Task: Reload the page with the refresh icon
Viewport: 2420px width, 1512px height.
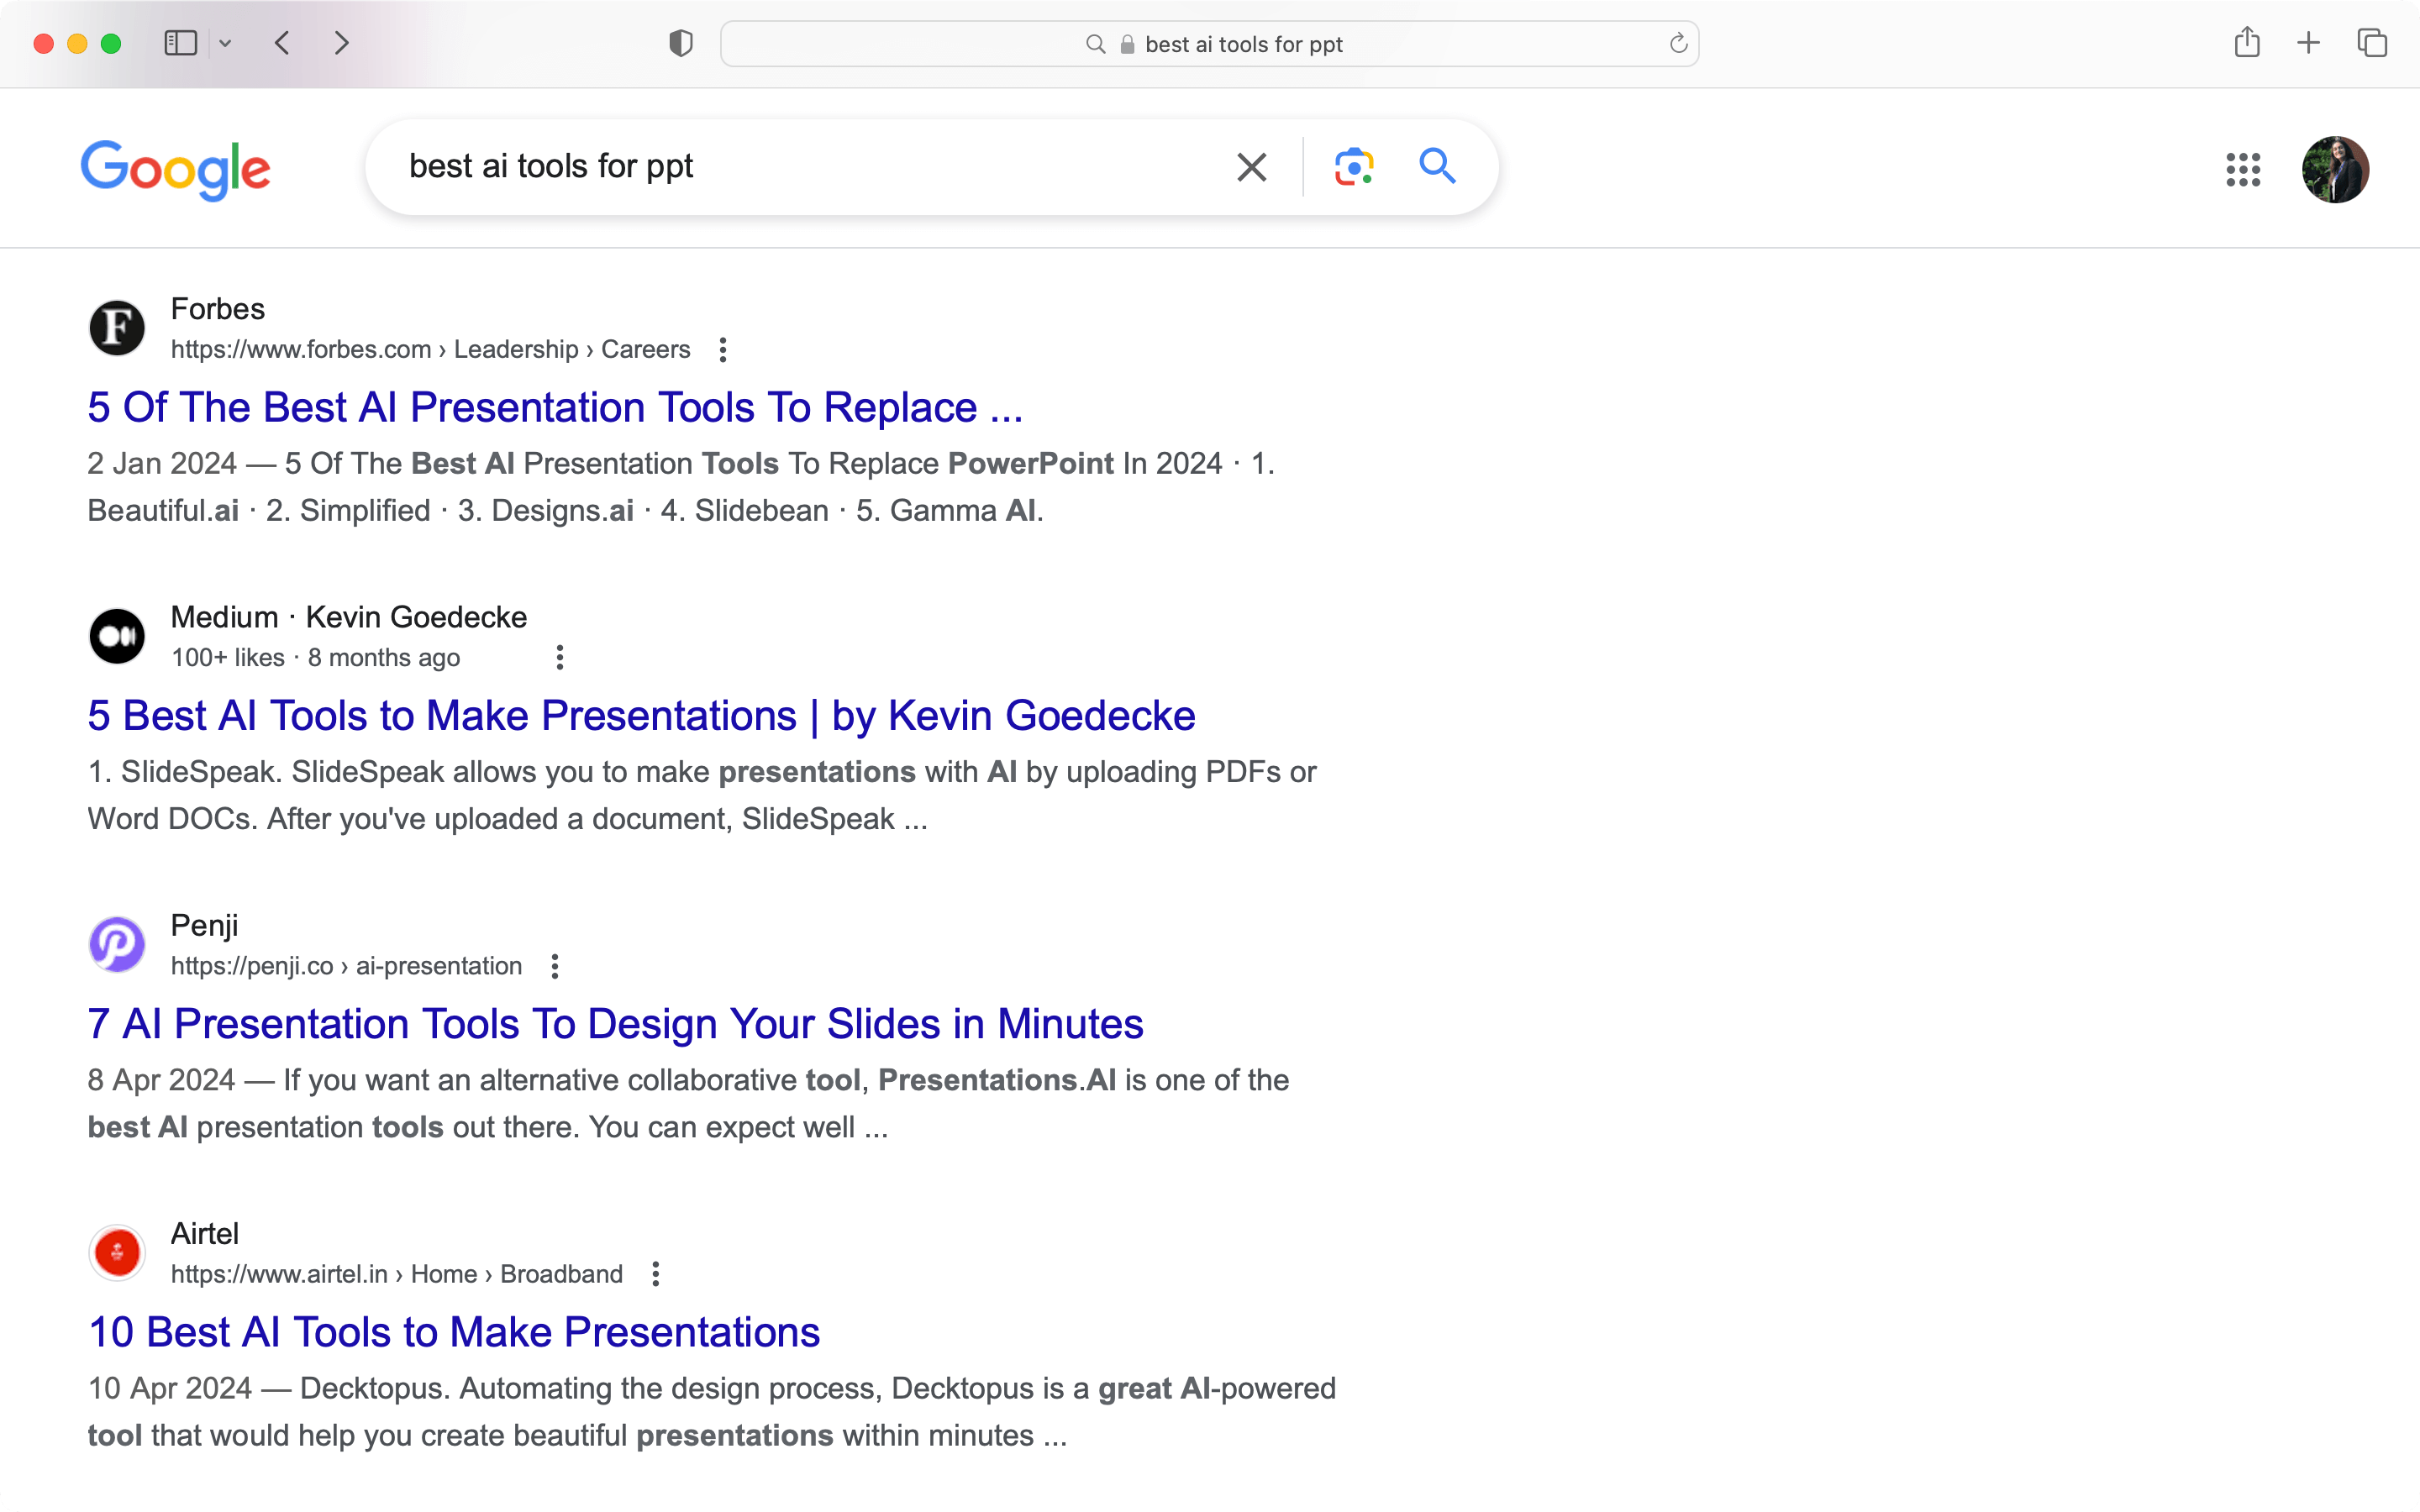Action: (1678, 43)
